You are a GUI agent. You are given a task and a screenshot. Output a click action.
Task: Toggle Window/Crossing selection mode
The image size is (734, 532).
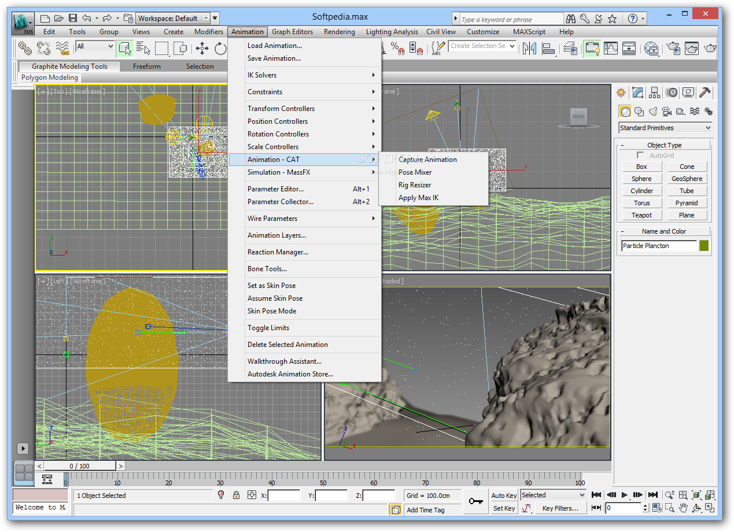tap(180, 48)
